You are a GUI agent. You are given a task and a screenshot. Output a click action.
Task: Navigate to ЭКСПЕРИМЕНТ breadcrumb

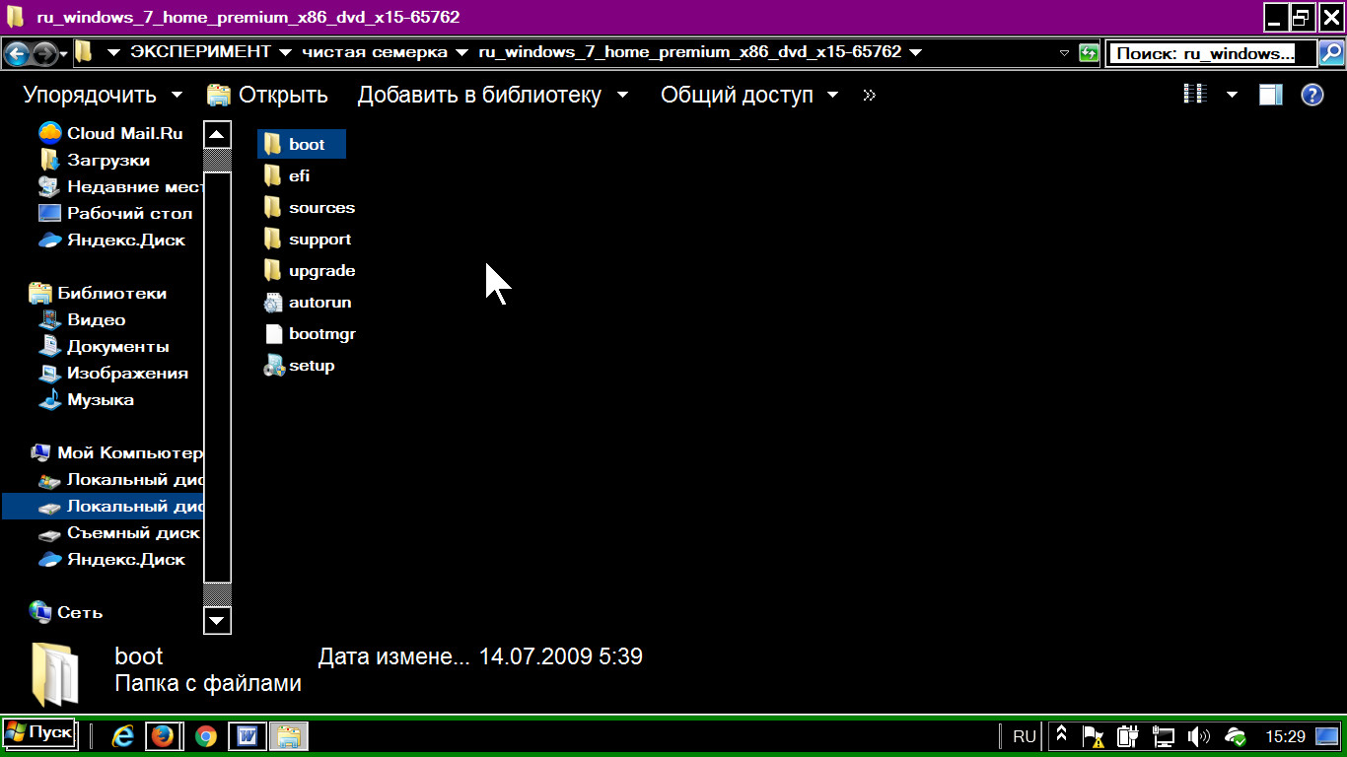tap(200, 52)
